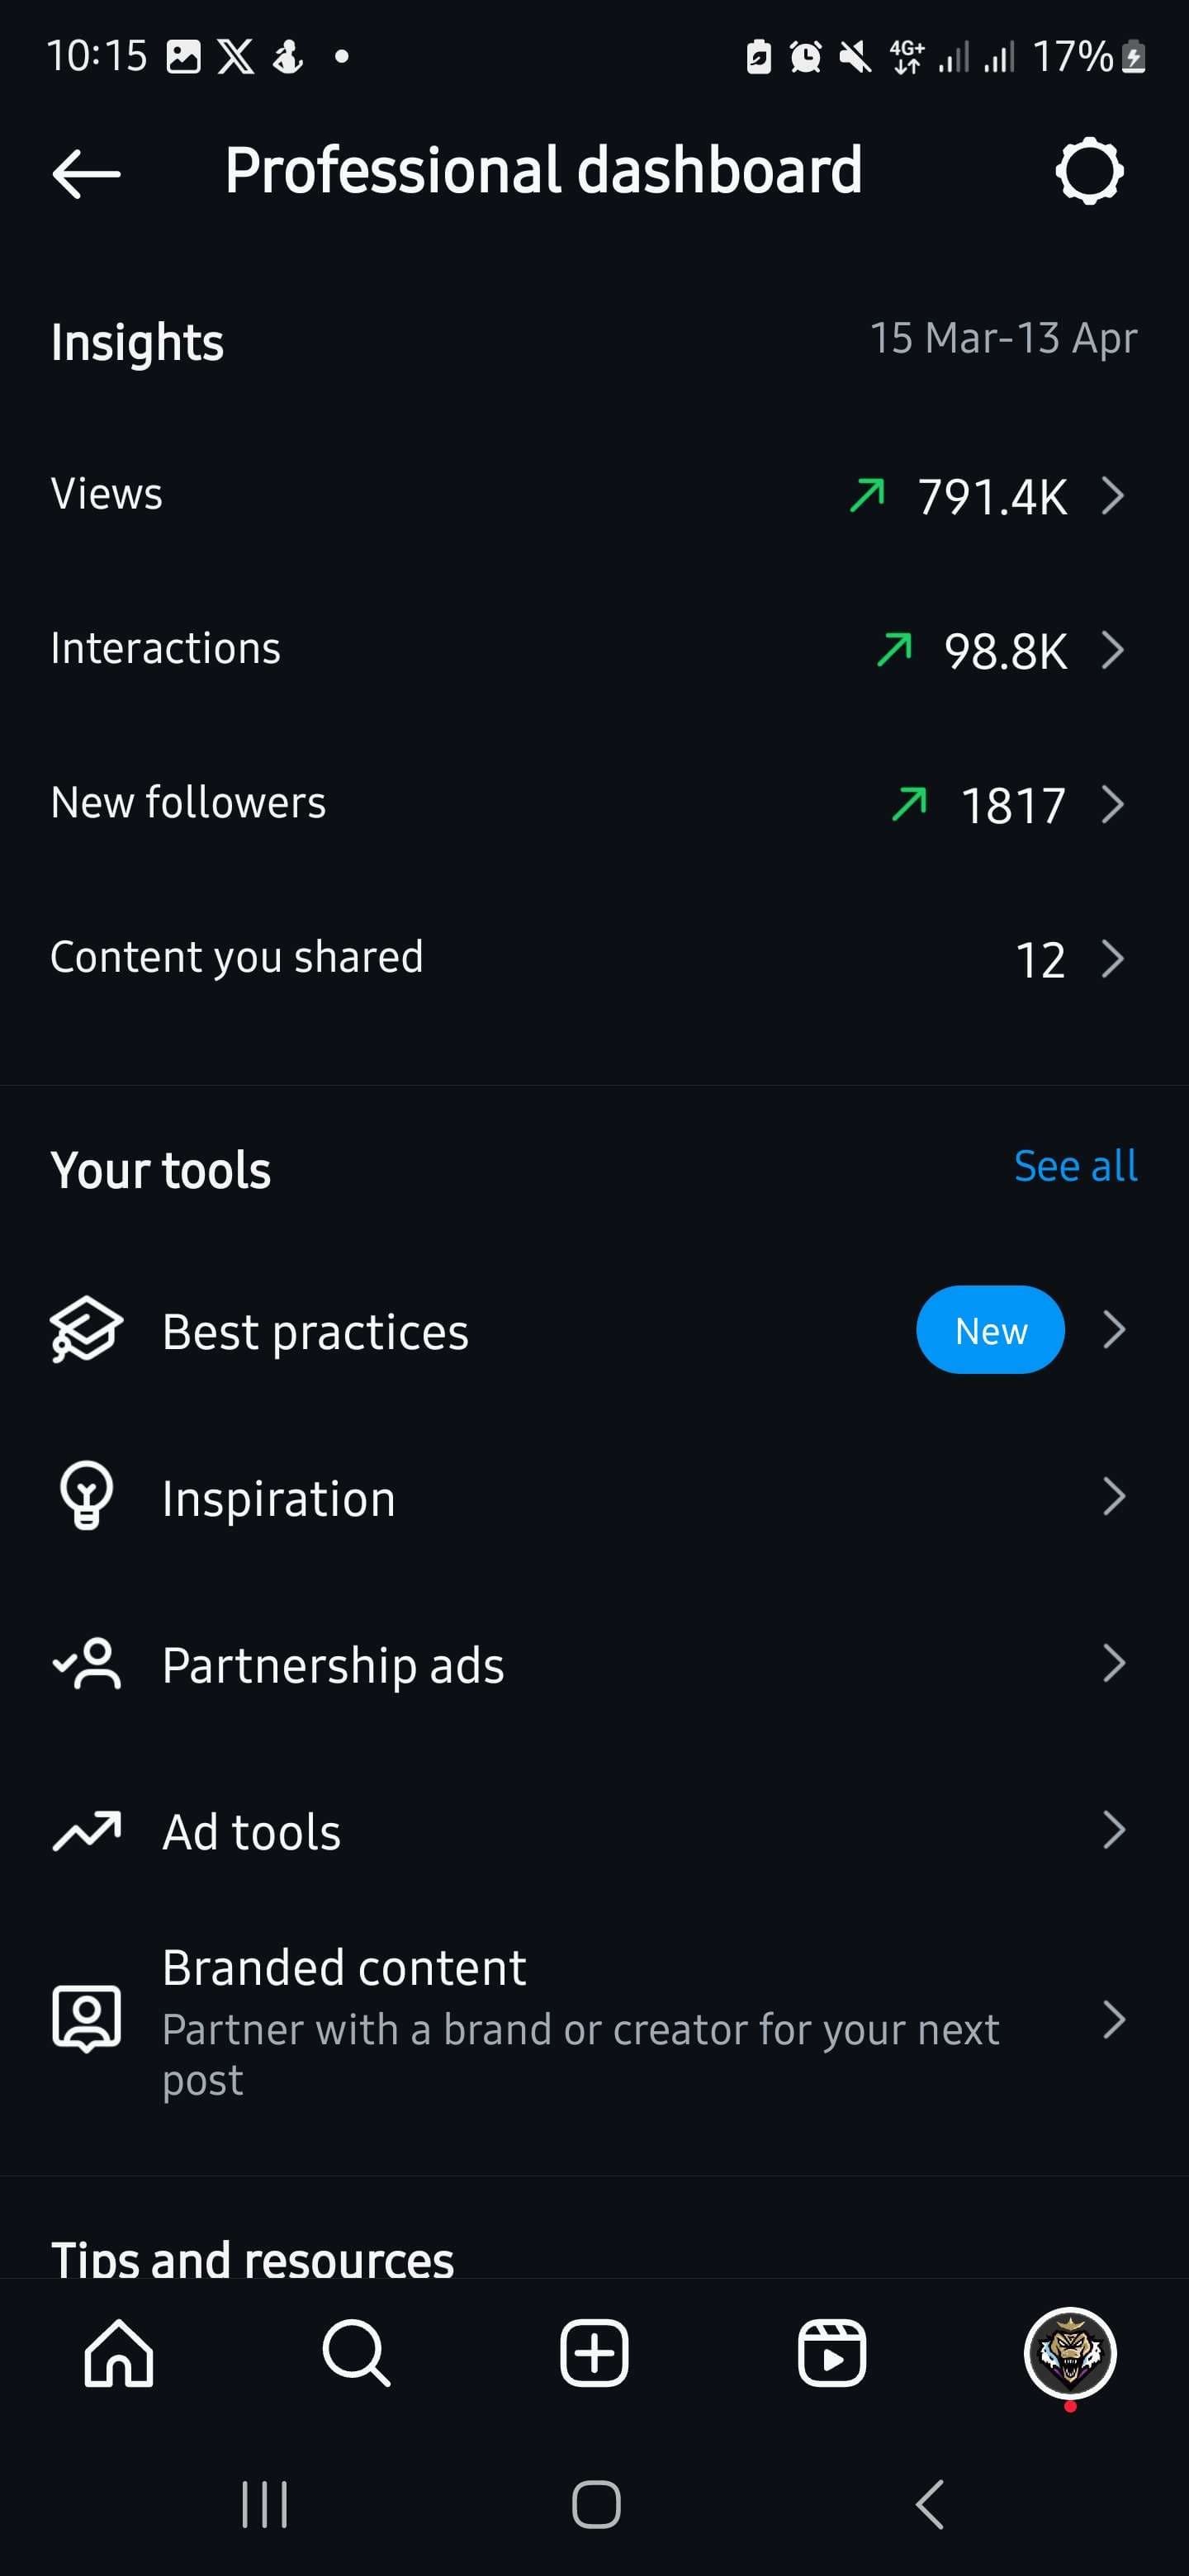Expand Interactions insight chevron
The width and height of the screenshot is (1189, 2576).
1113,650
